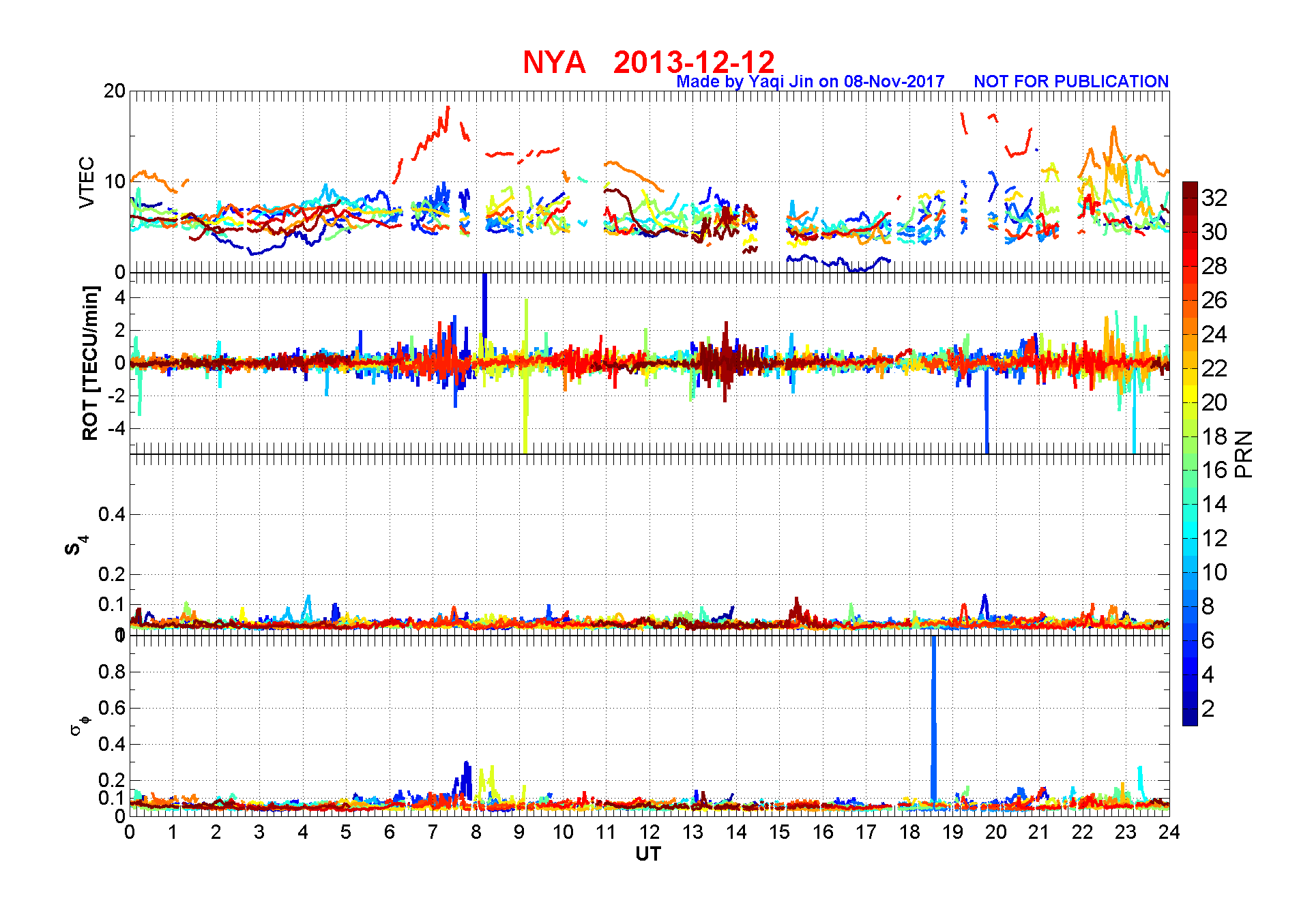Click the S4 axis value 0.4
The height and width of the screenshot is (907, 1299).
coord(111,514)
